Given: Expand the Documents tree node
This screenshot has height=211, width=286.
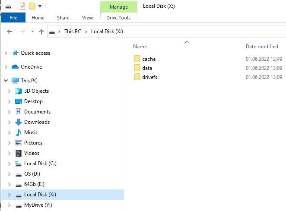Looking at the screenshot, I should coord(10,112).
